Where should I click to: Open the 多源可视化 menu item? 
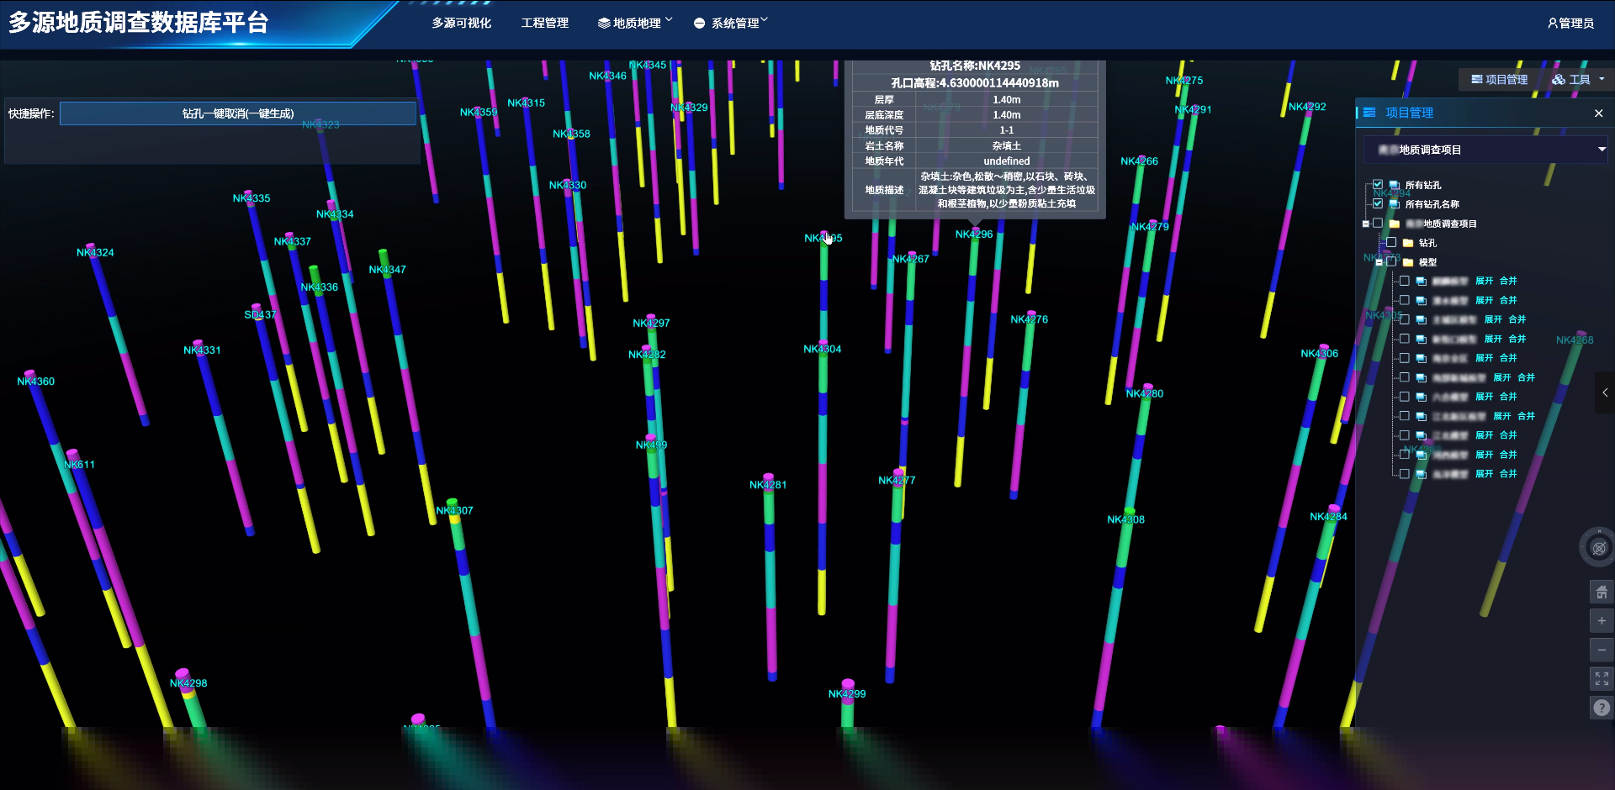461,24
